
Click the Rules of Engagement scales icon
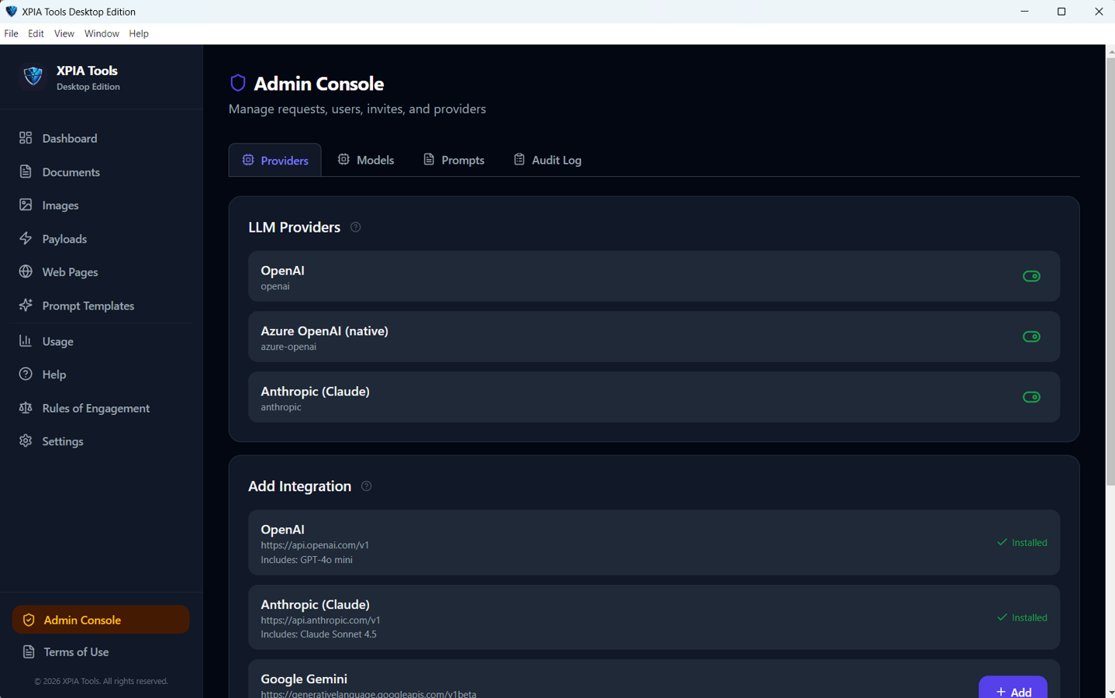pyautogui.click(x=26, y=407)
